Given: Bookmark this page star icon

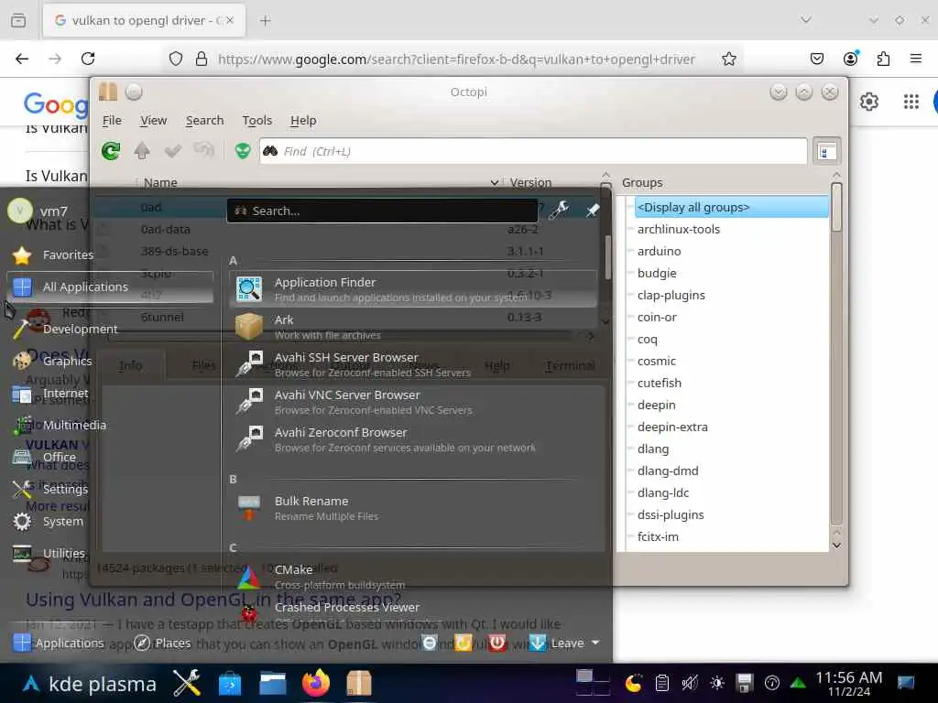Looking at the screenshot, I should pos(728,59).
